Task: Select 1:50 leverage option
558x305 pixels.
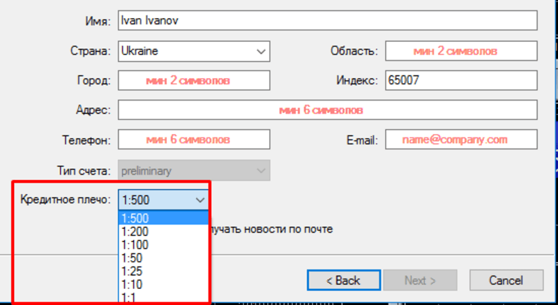Action: point(163,258)
